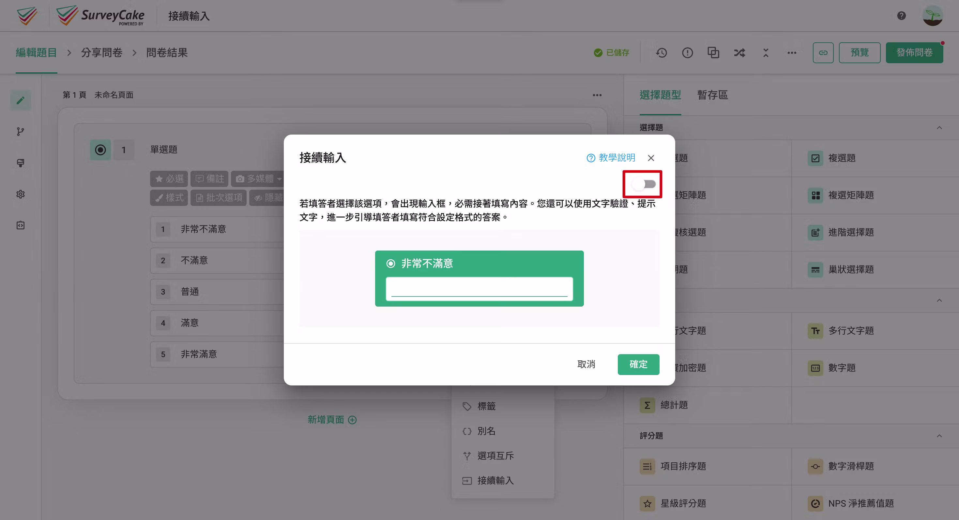Viewport: 959px width, 520px height.
Task: Select the 接續輸入 menu option
Action: point(503,481)
